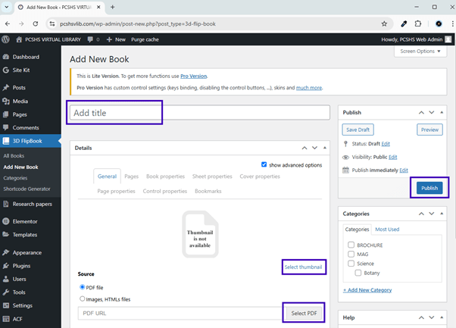Open the Pro Version link
The width and height of the screenshot is (456, 328).
click(194, 76)
